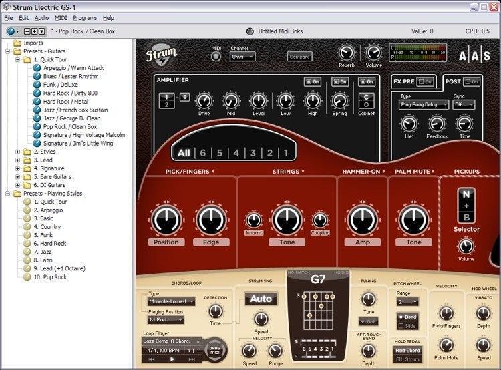Click the Reverb knob
Screen dimensions: 501x370
coord(346,53)
